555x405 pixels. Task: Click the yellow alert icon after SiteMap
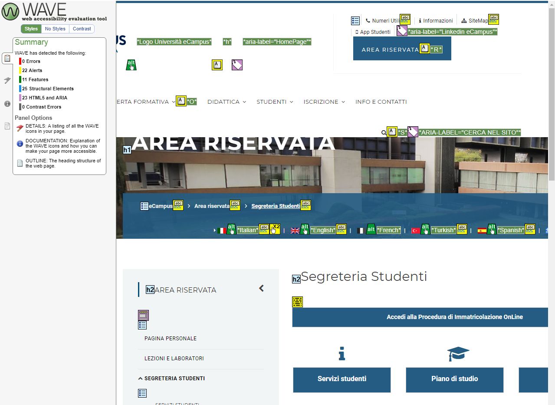[x=494, y=20]
